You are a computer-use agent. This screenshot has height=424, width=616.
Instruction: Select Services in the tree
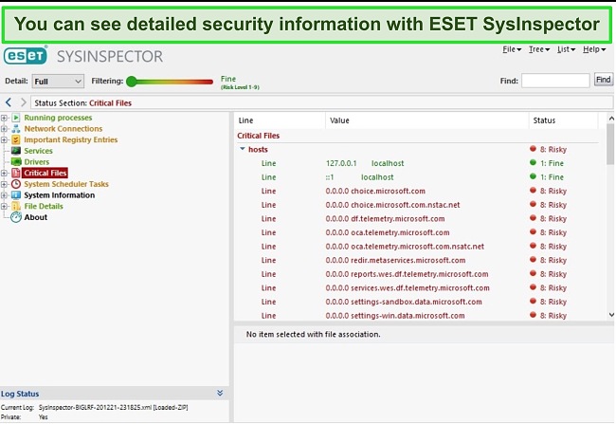(38, 151)
